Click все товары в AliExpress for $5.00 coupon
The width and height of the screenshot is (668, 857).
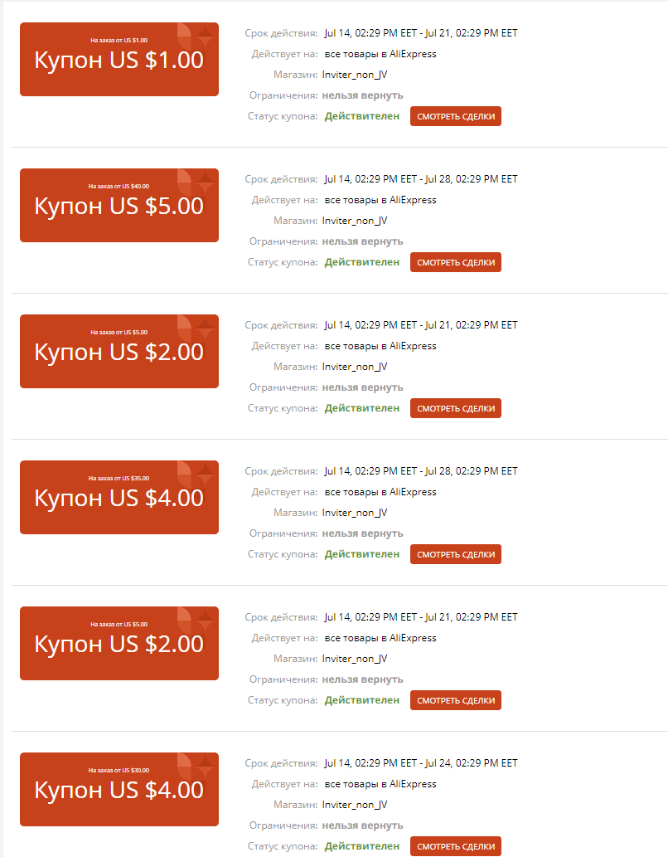tap(380, 200)
